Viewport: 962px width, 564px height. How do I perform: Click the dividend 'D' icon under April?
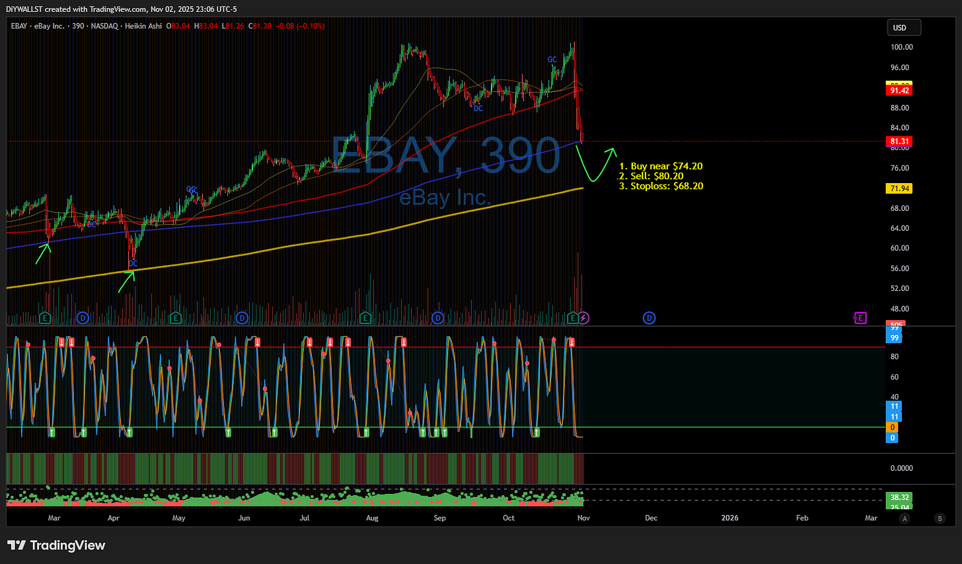click(82, 318)
